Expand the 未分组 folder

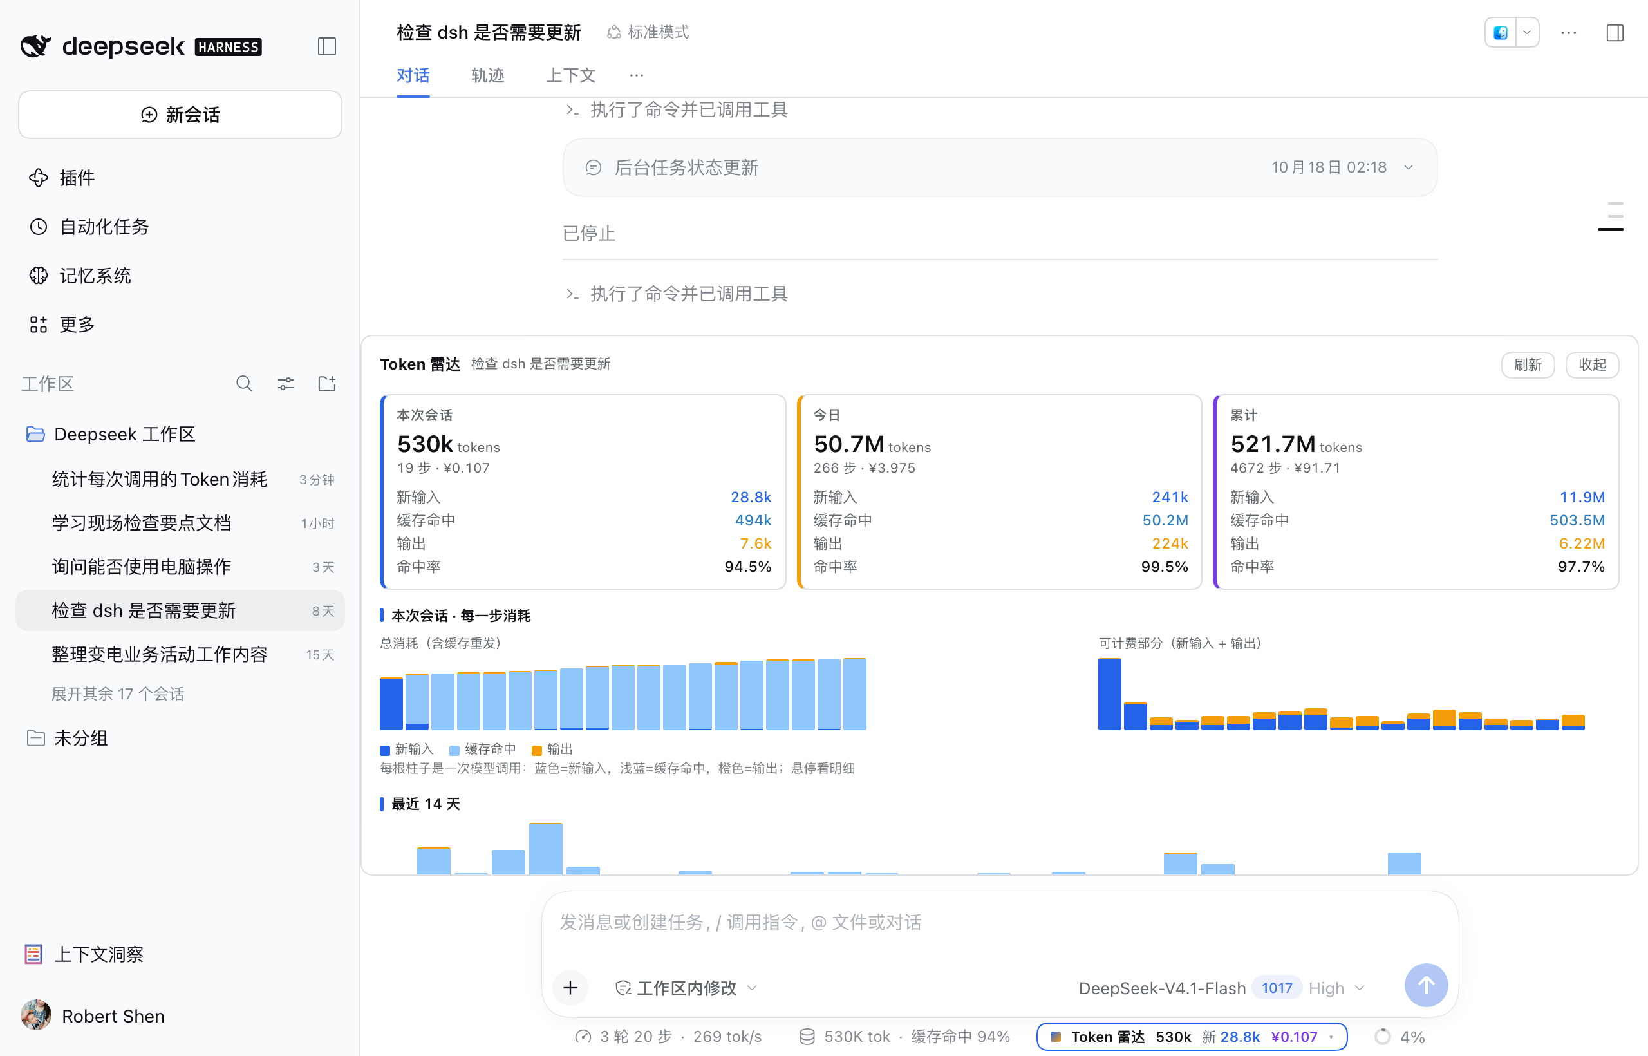(x=67, y=738)
